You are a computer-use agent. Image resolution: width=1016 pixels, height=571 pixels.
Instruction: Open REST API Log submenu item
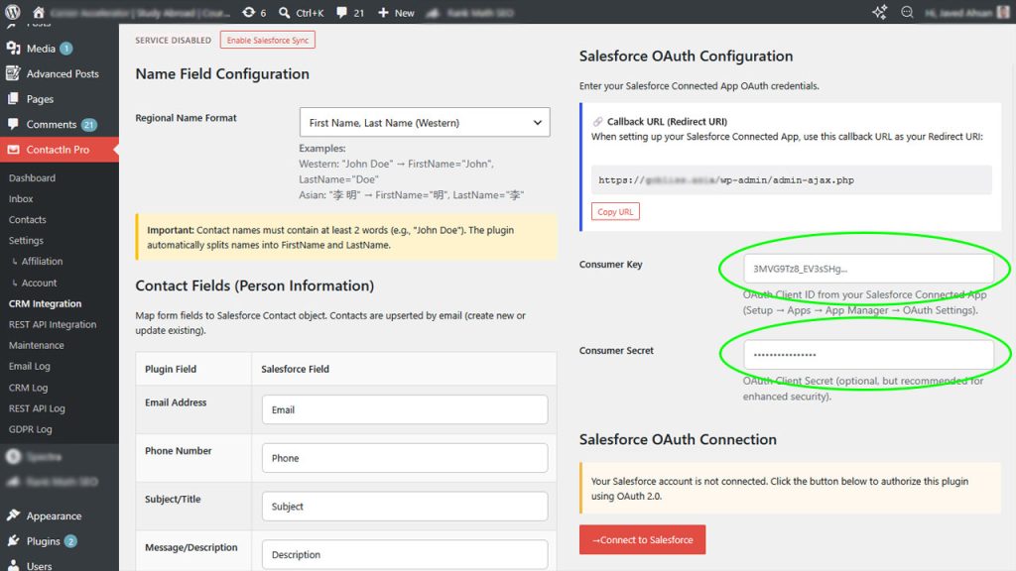[37, 408]
